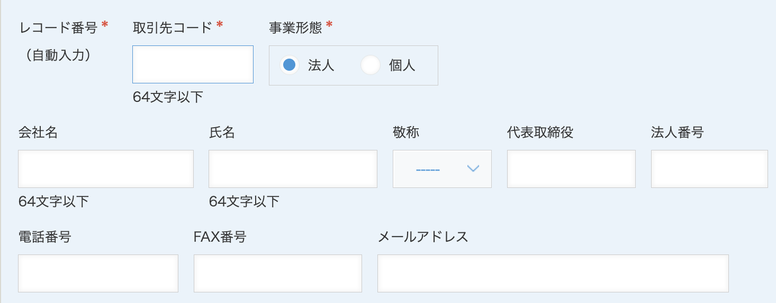Click the 取引先コード field label
Viewport: 776px width, 303px height.
[172, 28]
